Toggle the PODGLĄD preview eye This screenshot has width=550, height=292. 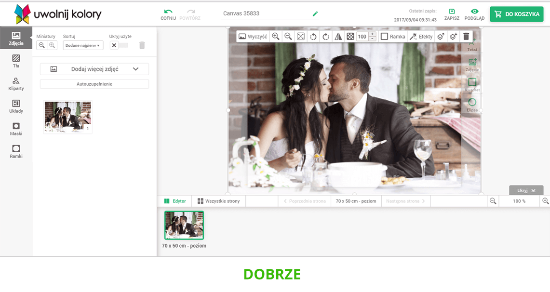[x=474, y=14]
